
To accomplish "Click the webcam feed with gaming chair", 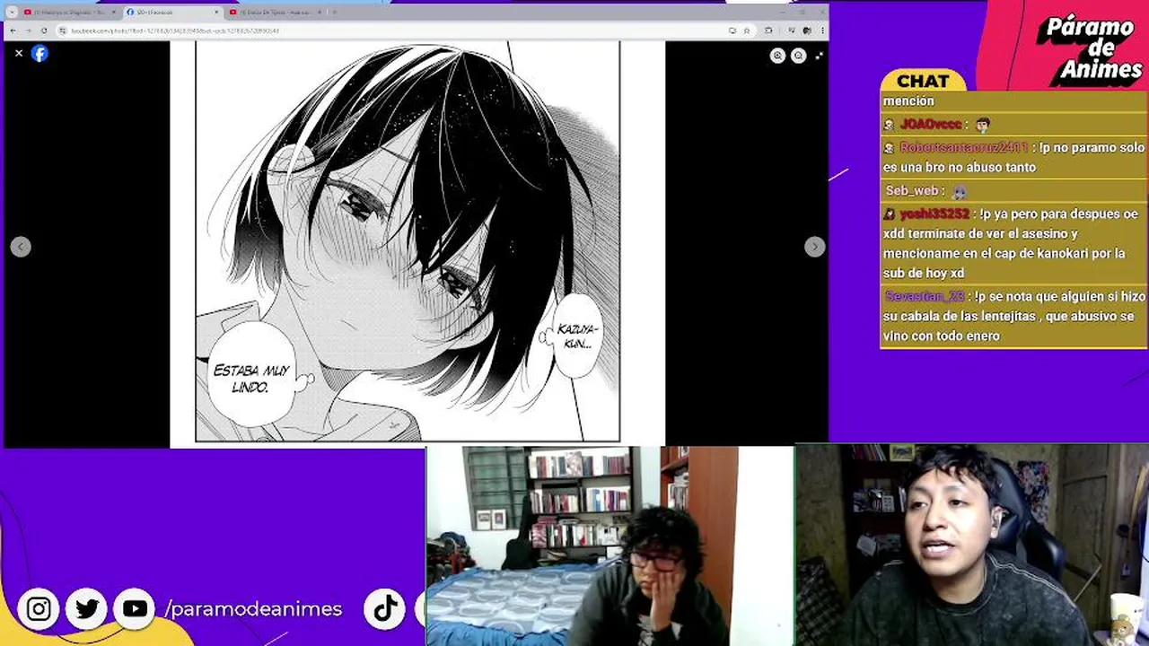I will click(x=972, y=546).
